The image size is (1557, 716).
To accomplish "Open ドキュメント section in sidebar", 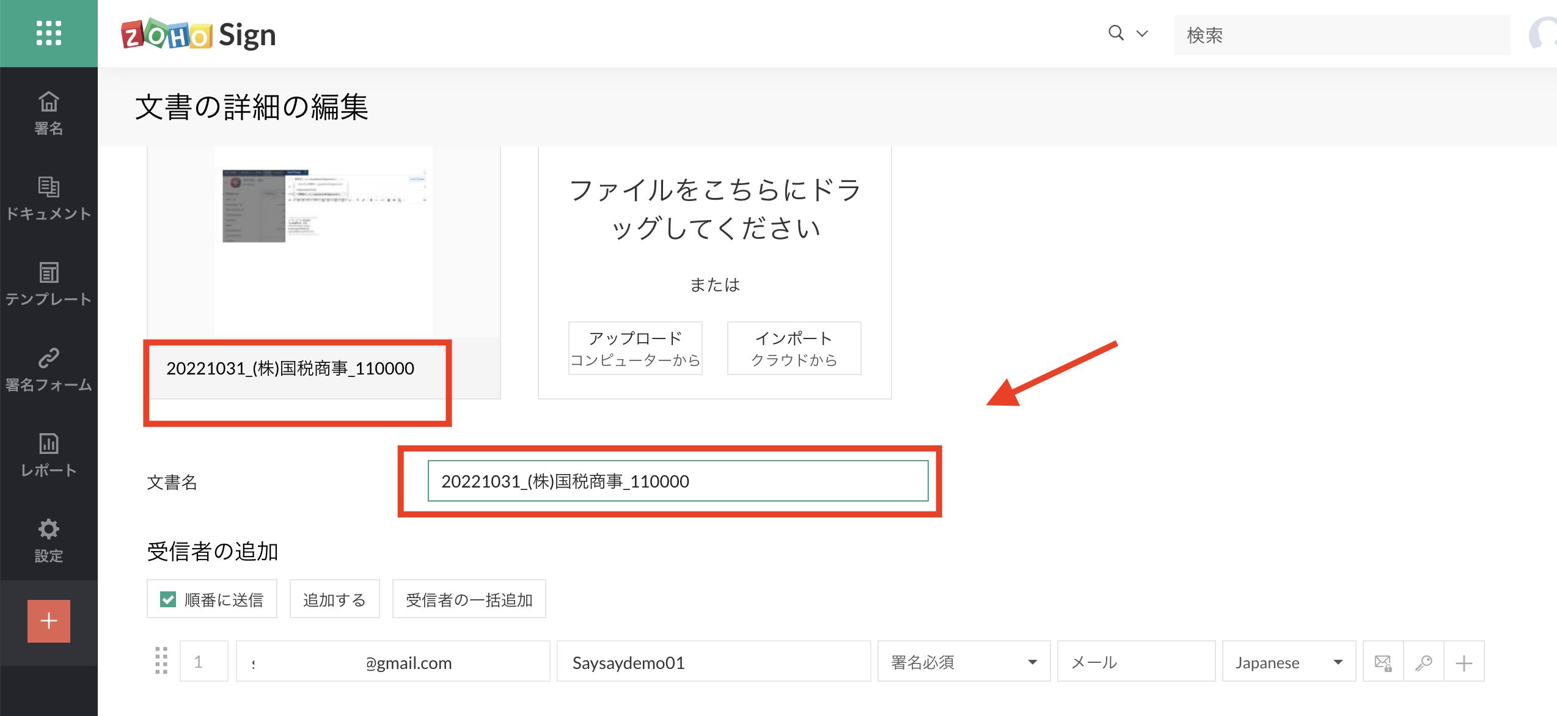I will click(x=48, y=199).
